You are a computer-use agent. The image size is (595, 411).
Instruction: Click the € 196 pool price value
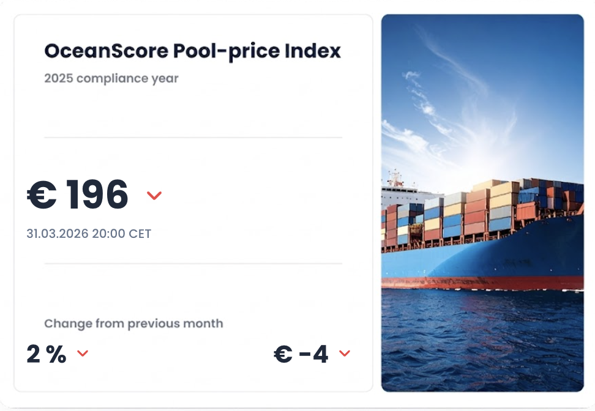(x=78, y=195)
